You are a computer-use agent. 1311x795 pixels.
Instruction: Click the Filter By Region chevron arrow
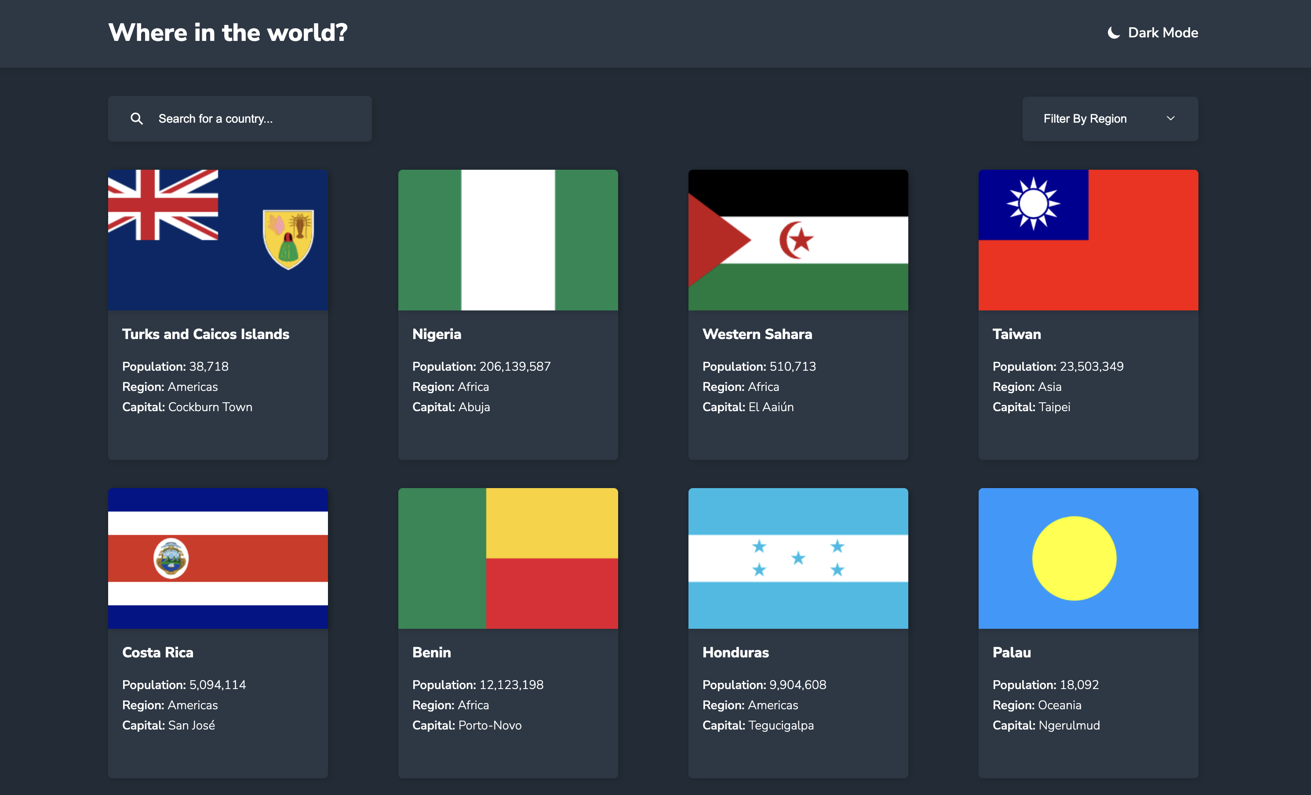click(1170, 119)
